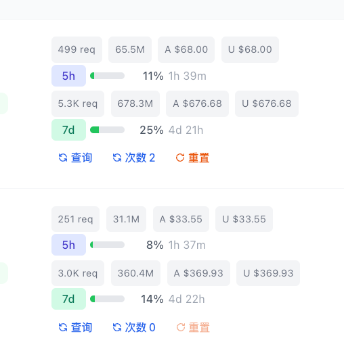Screen dimensions: 344x357
Task: Open the 次数 0 counter link
Action: click(x=134, y=327)
